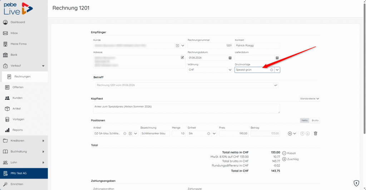Viewport: 366px width, 190px height.
Task: Delete the position with the trash icon
Action: 315,133
